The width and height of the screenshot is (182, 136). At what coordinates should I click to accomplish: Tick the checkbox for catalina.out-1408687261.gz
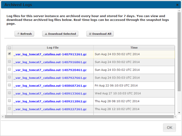tap(9, 85)
